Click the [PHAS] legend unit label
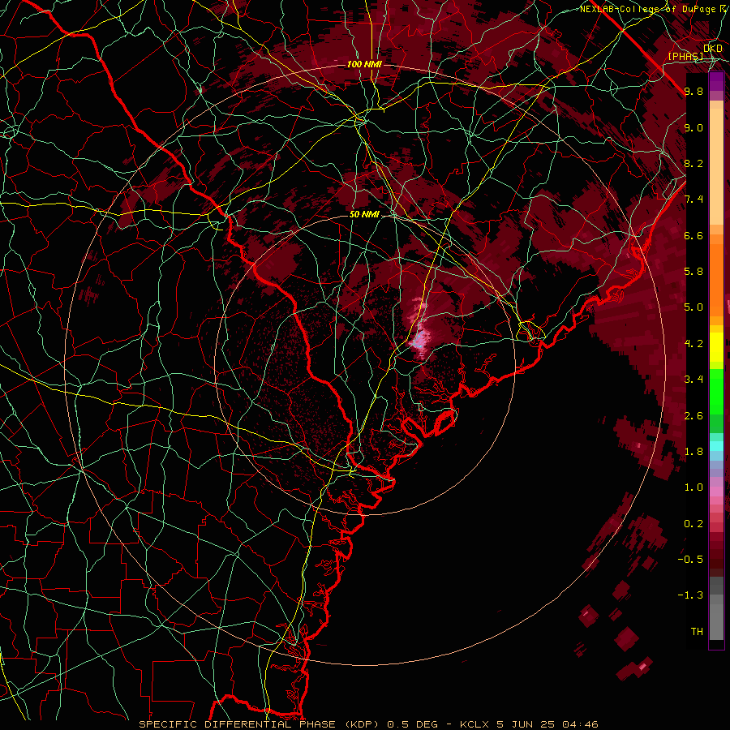Screen dimensions: 730x730 [685, 57]
